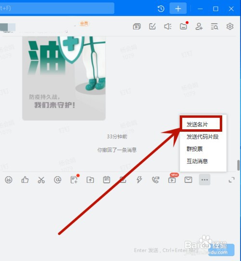
Task: Close the DingTalk window
Action: (231, 9)
